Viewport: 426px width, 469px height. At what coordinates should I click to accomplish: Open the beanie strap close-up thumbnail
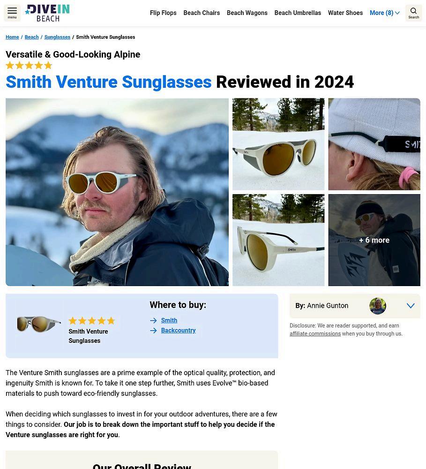(x=374, y=144)
